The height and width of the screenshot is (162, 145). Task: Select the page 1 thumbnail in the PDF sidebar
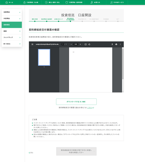(44, 57)
